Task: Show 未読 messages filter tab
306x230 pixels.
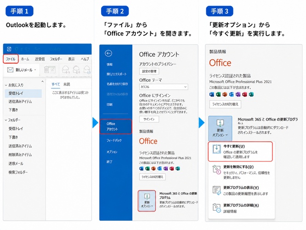Action: pyautogui.click(x=67, y=84)
